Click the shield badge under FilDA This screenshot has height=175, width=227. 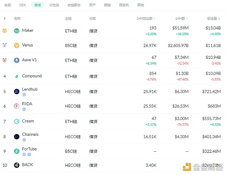(24, 109)
